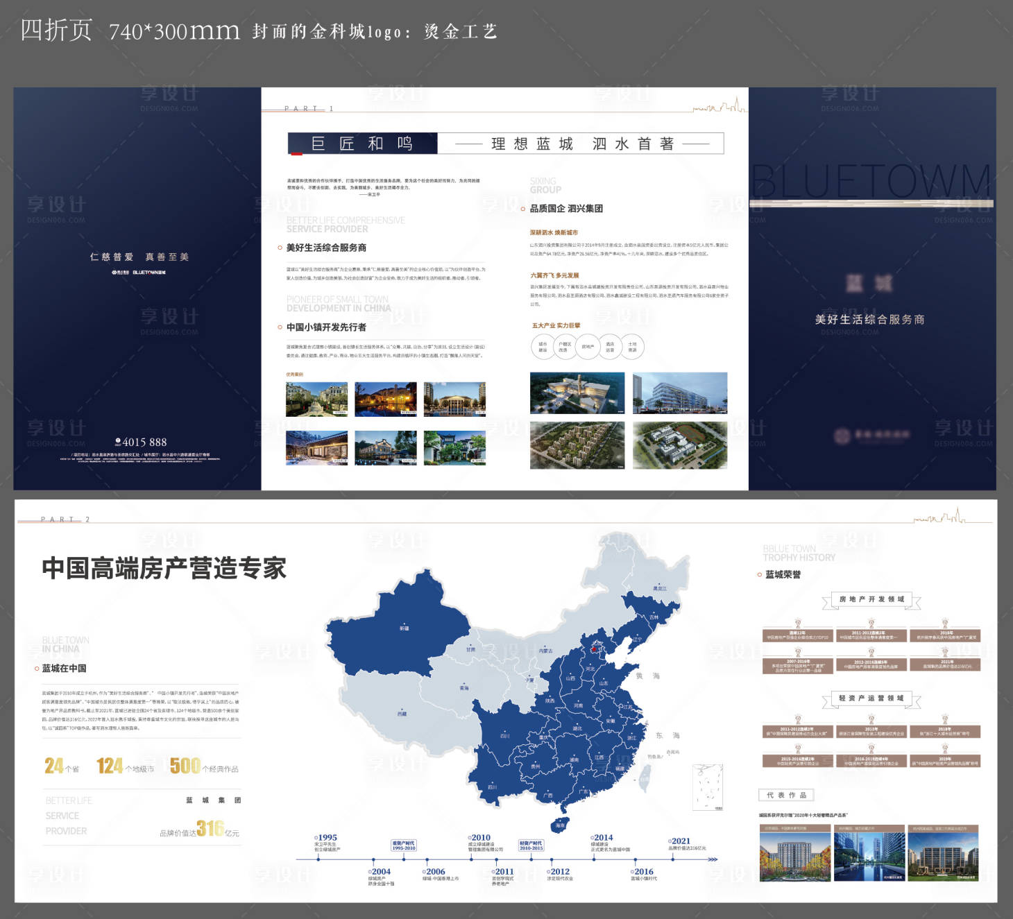The height and width of the screenshot is (919, 1013).
Task: Click the skyline line icon on PART 1 page
Action: 719,105
